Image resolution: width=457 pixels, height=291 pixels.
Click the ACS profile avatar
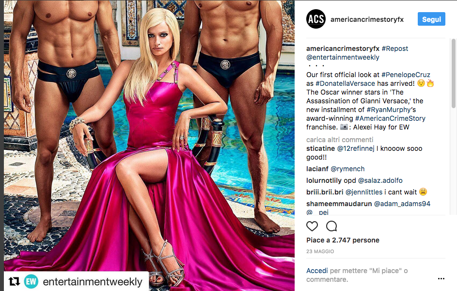[x=316, y=19]
